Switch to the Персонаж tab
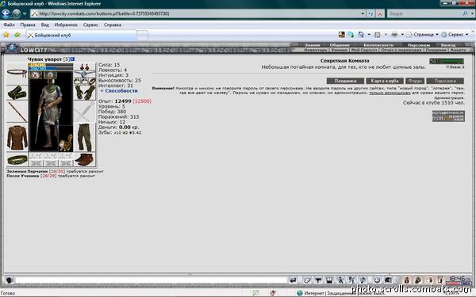 tap(419, 45)
